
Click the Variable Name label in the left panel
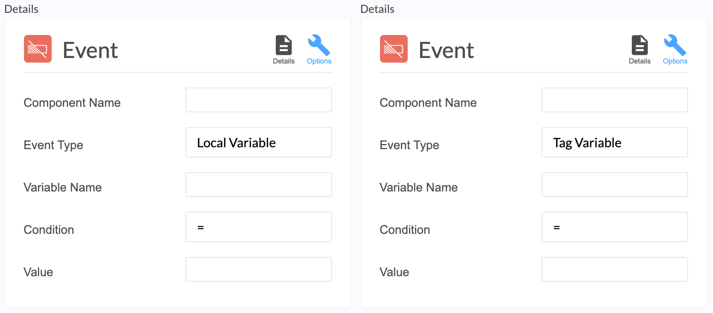(63, 187)
